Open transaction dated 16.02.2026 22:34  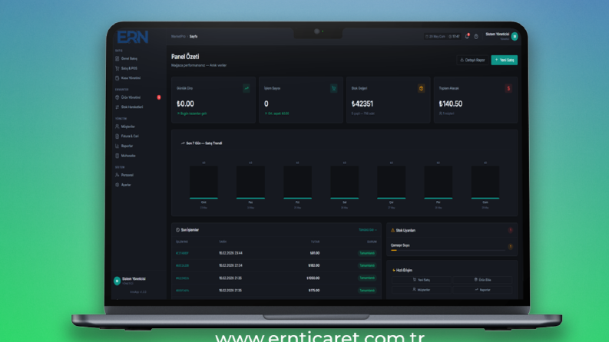coord(276,265)
